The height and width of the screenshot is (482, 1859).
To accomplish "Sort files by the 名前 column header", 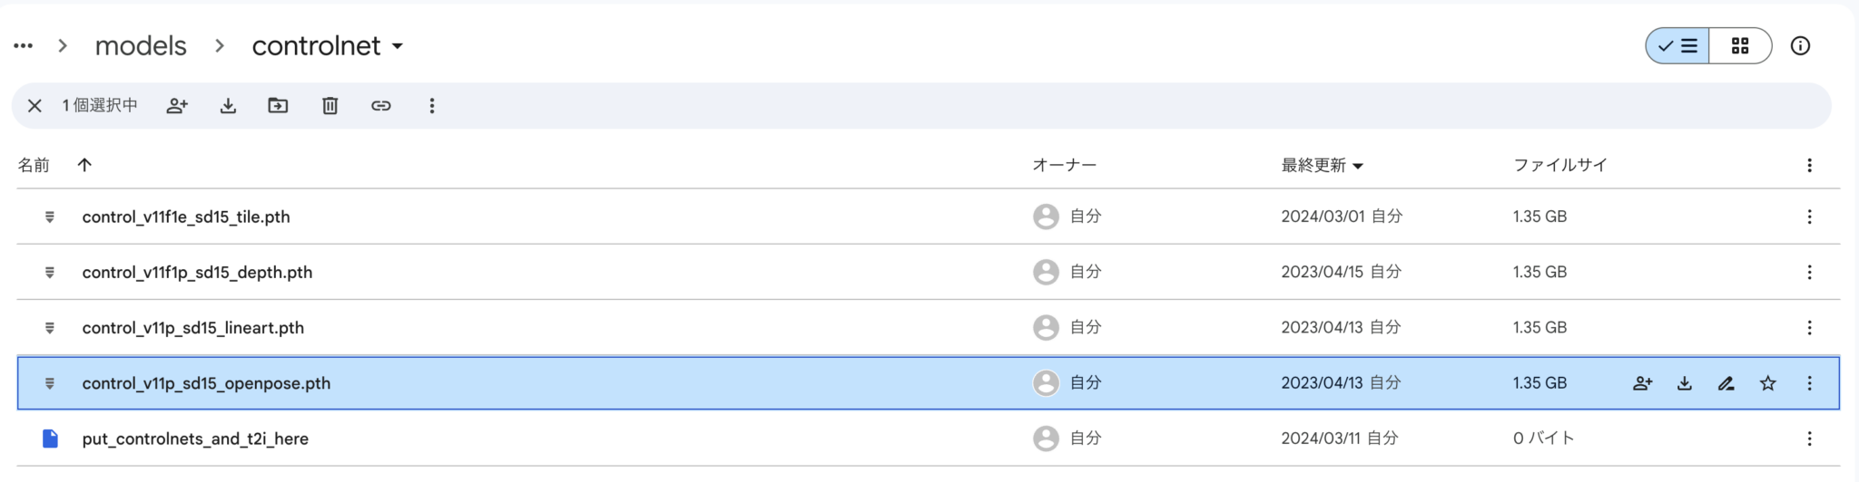I will click(34, 165).
